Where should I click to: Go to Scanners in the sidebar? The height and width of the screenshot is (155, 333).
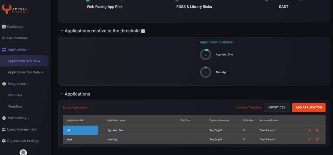point(15,95)
